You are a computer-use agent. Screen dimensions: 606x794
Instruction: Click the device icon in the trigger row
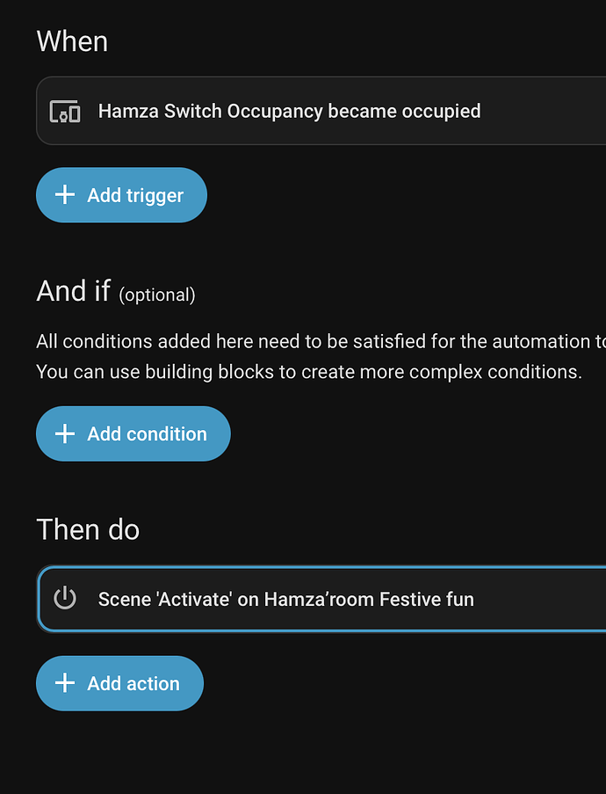point(65,112)
